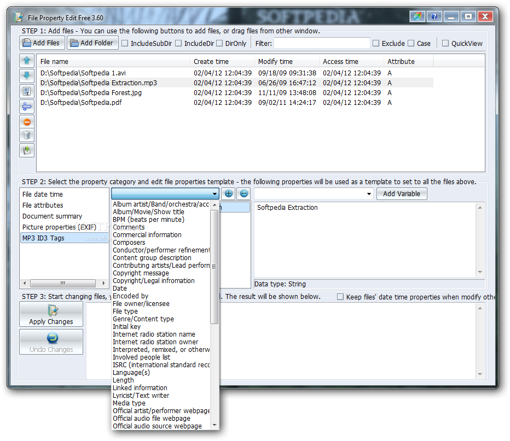Select the Softpedia.pdf file row
Viewport: 510px width, 441px height.
click(x=236, y=103)
